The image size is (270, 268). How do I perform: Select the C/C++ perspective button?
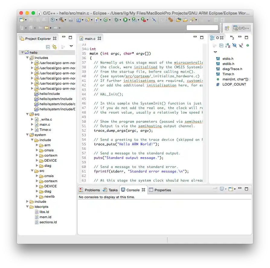coord(242,28)
